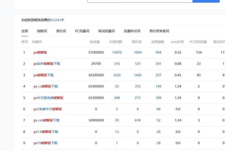Open keyword ps cs6破解版下载
The image size is (225, 151).
tap(47, 120)
